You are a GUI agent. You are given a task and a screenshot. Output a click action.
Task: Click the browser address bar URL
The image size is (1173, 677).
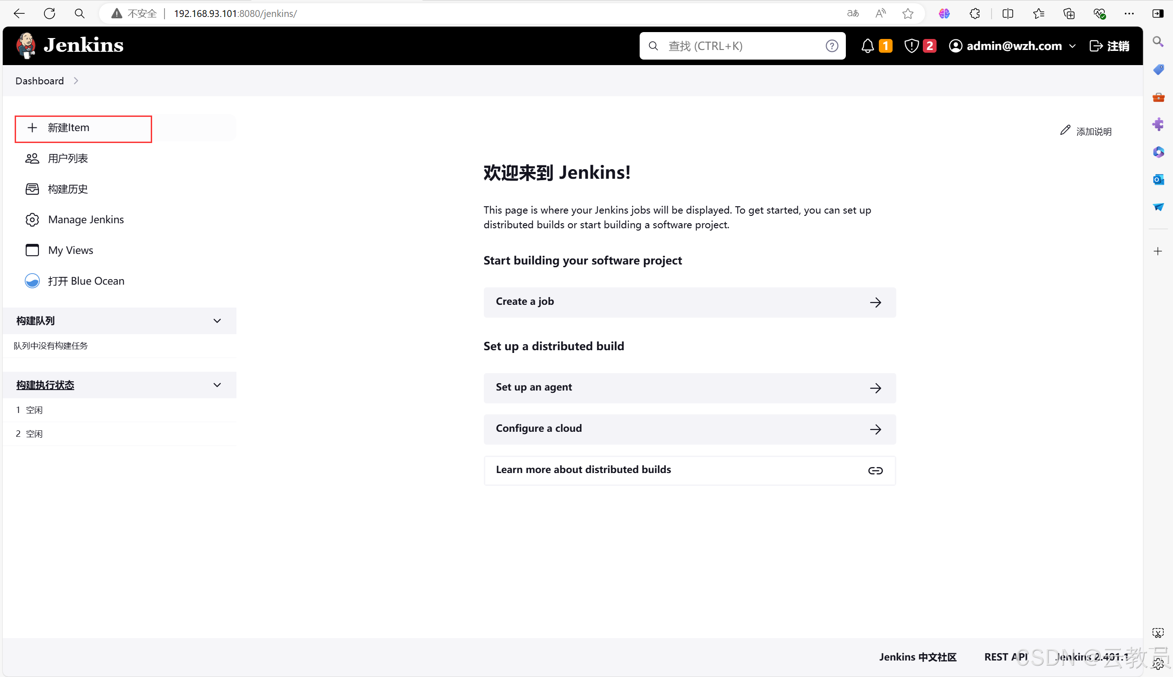[235, 13]
